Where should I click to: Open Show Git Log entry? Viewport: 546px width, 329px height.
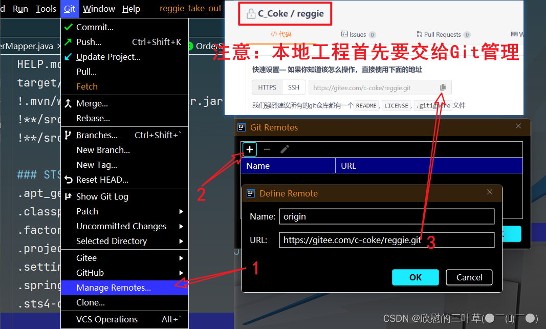(x=125, y=196)
